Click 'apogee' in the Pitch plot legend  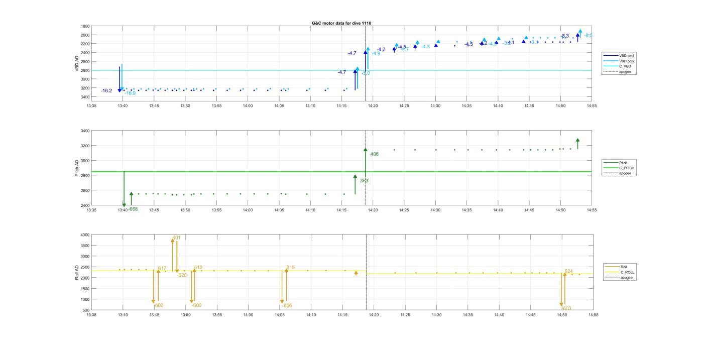tap(620, 173)
